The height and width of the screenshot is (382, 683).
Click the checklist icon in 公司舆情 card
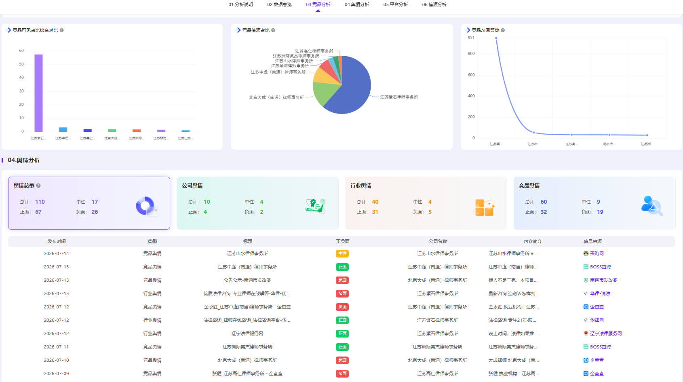tap(315, 206)
